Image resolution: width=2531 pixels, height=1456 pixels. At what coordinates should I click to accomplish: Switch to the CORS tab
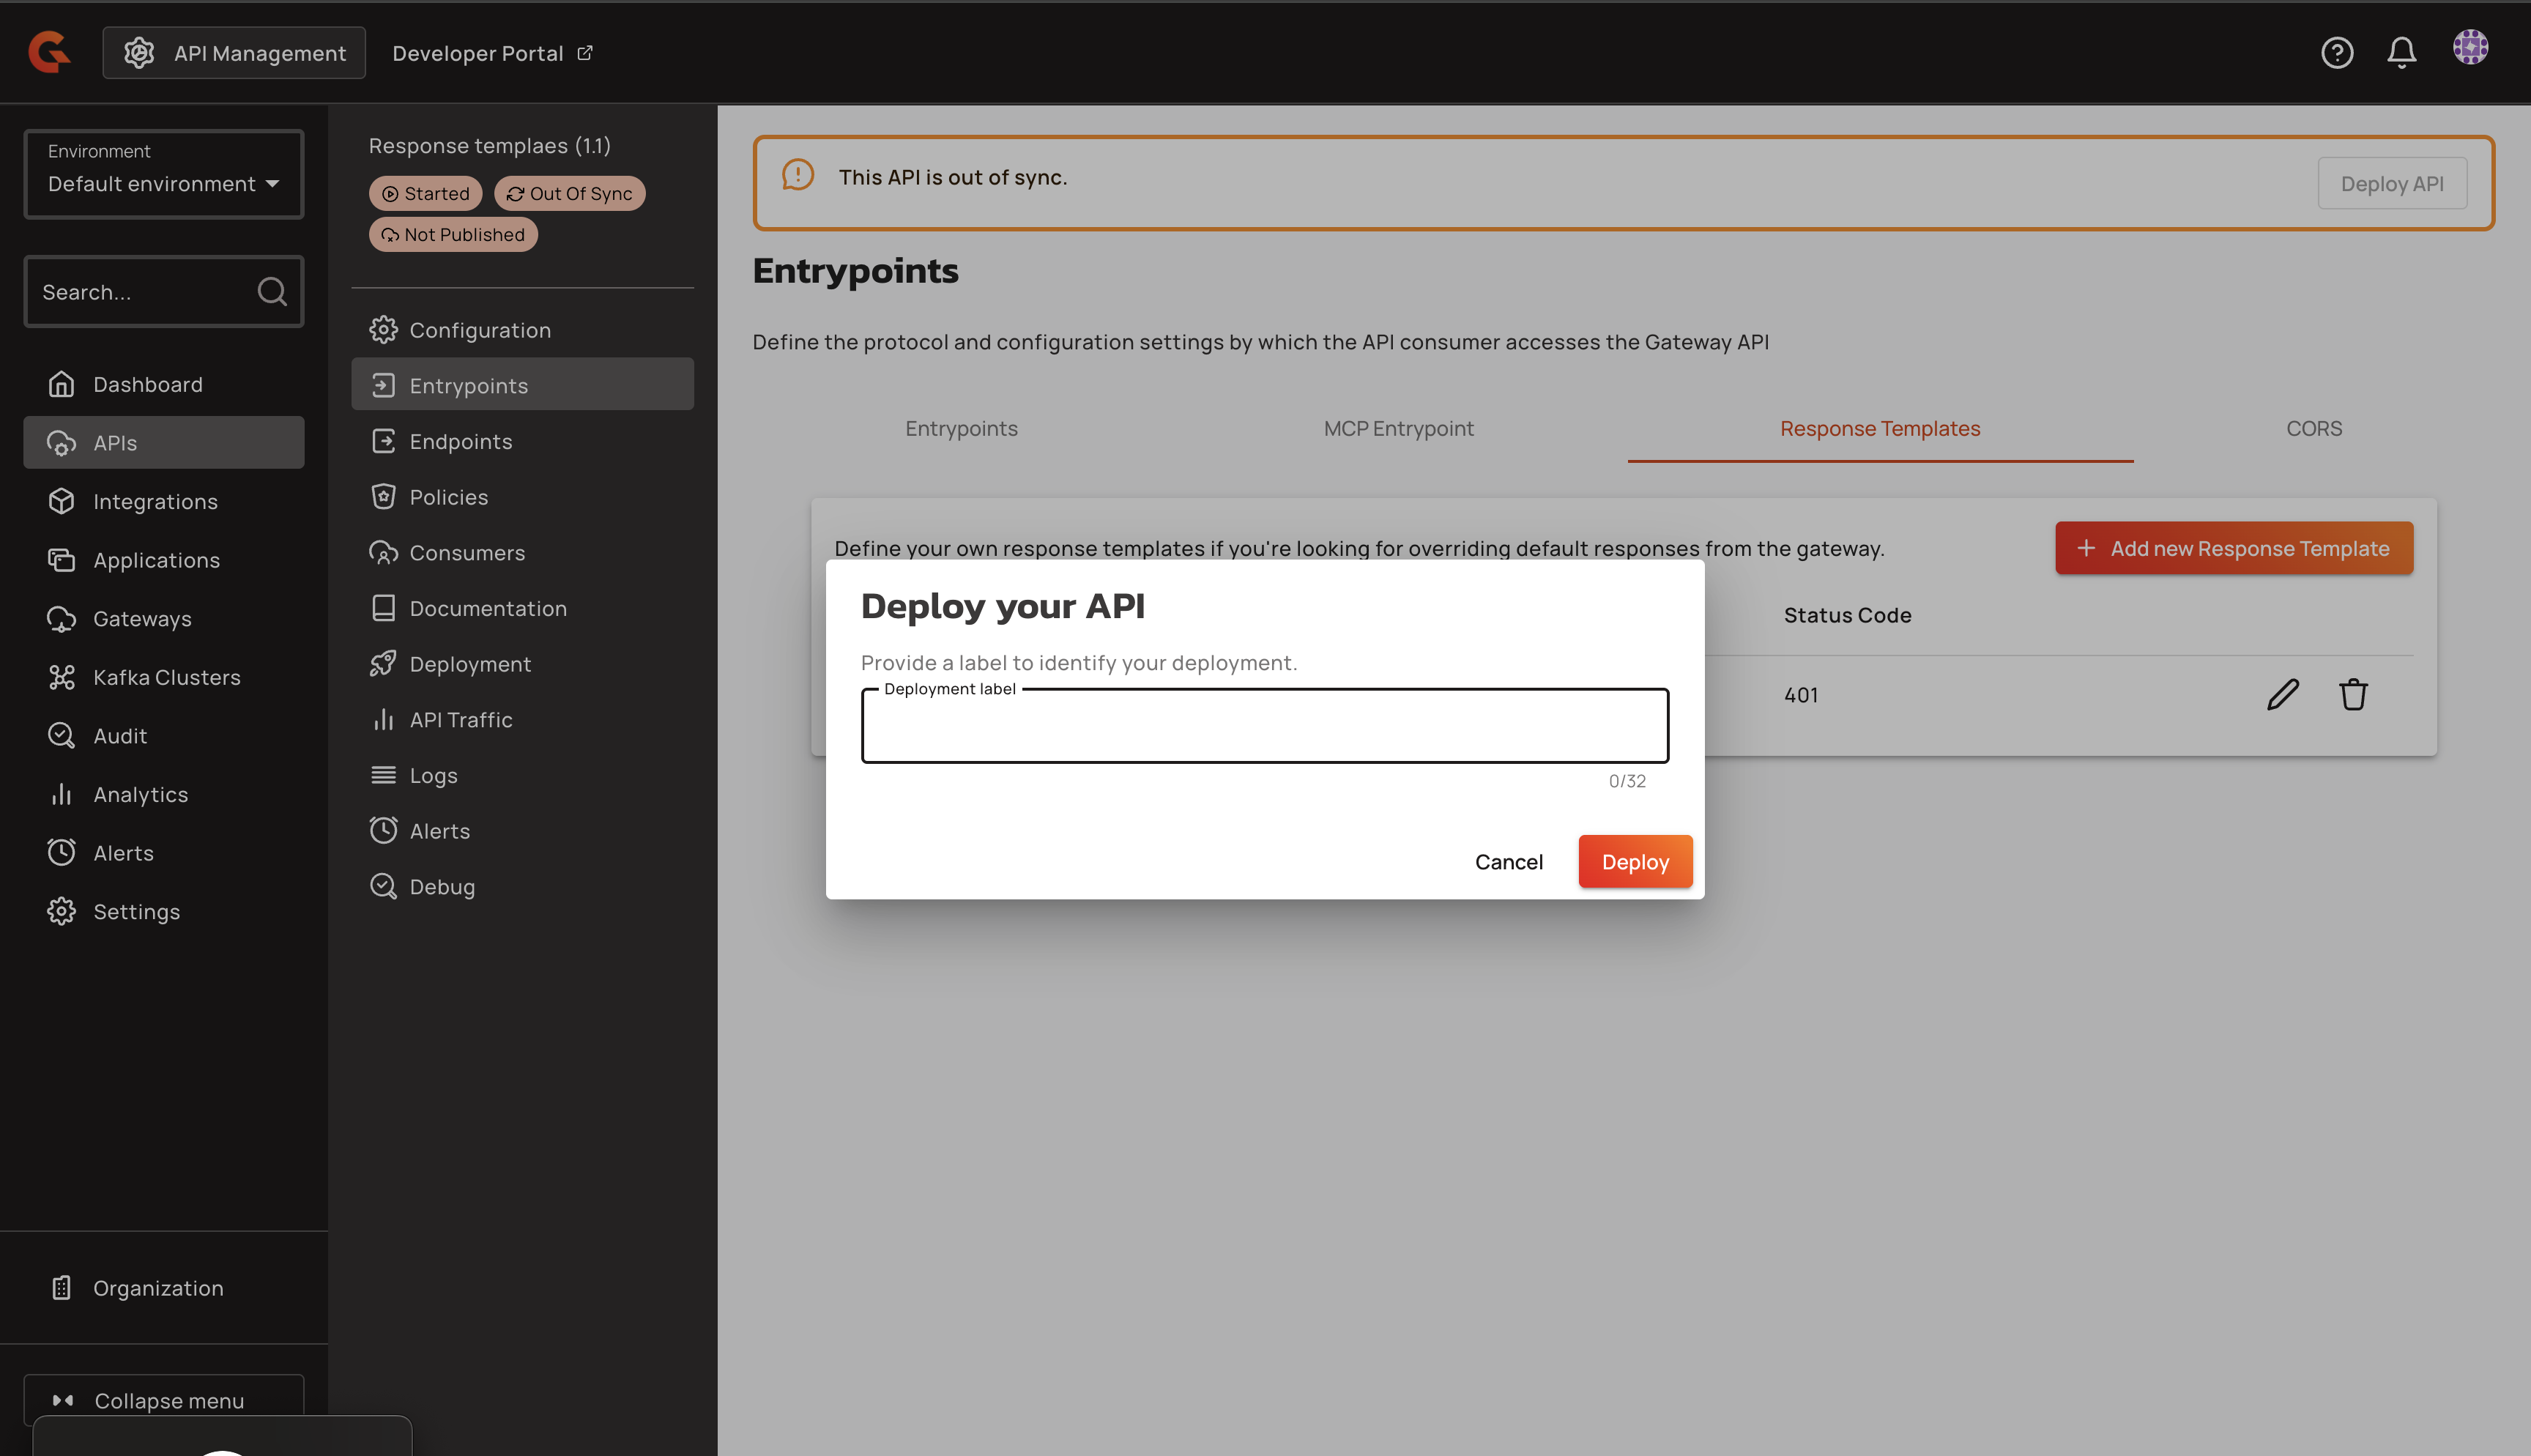coord(2313,428)
